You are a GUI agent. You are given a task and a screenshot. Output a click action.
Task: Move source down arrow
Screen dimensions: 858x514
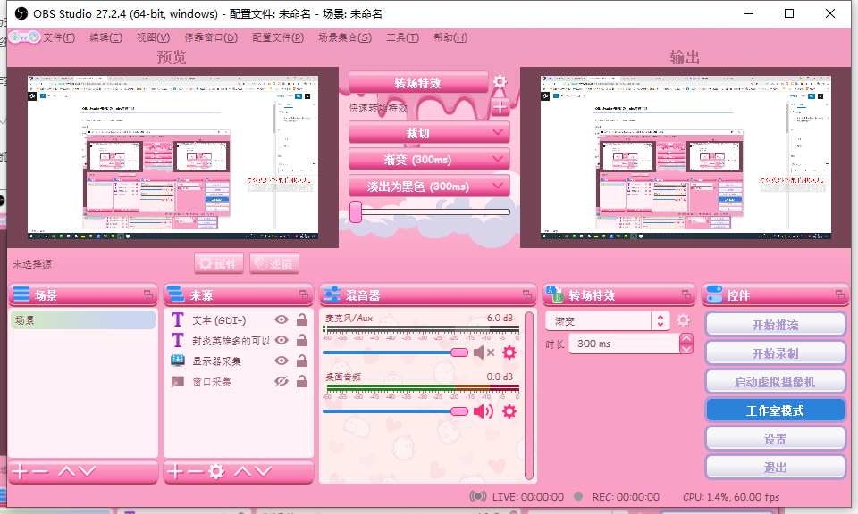pos(263,471)
